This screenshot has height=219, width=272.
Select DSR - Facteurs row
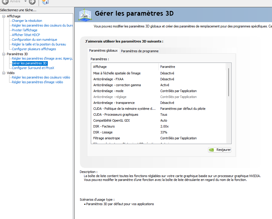158,126
